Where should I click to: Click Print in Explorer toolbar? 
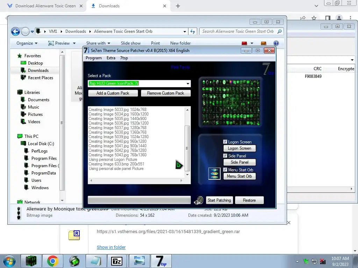155,43
